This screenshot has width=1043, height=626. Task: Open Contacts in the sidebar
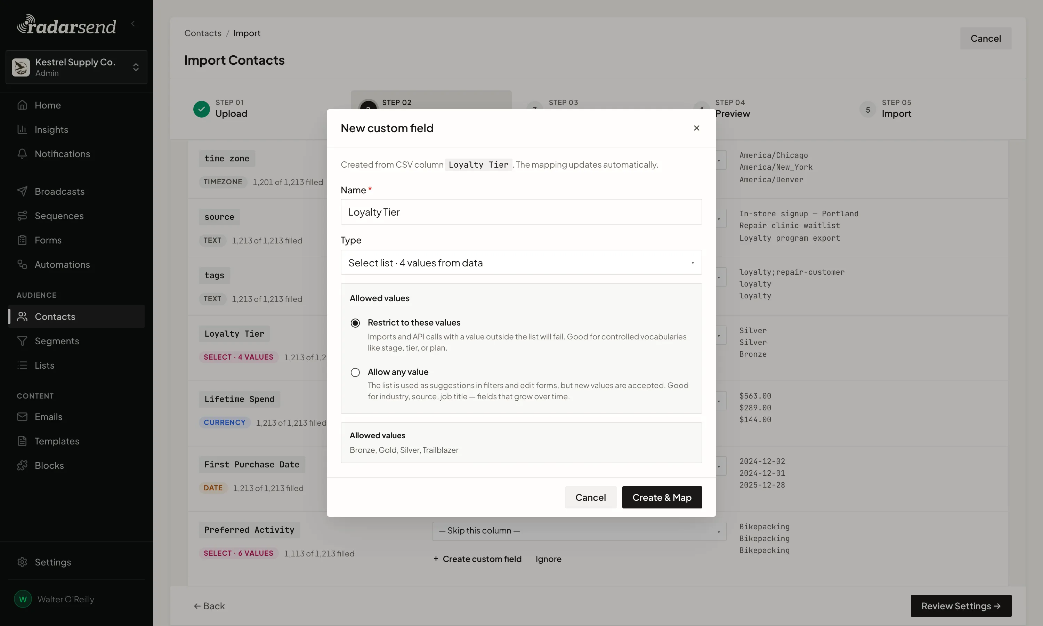(x=76, y=317)
